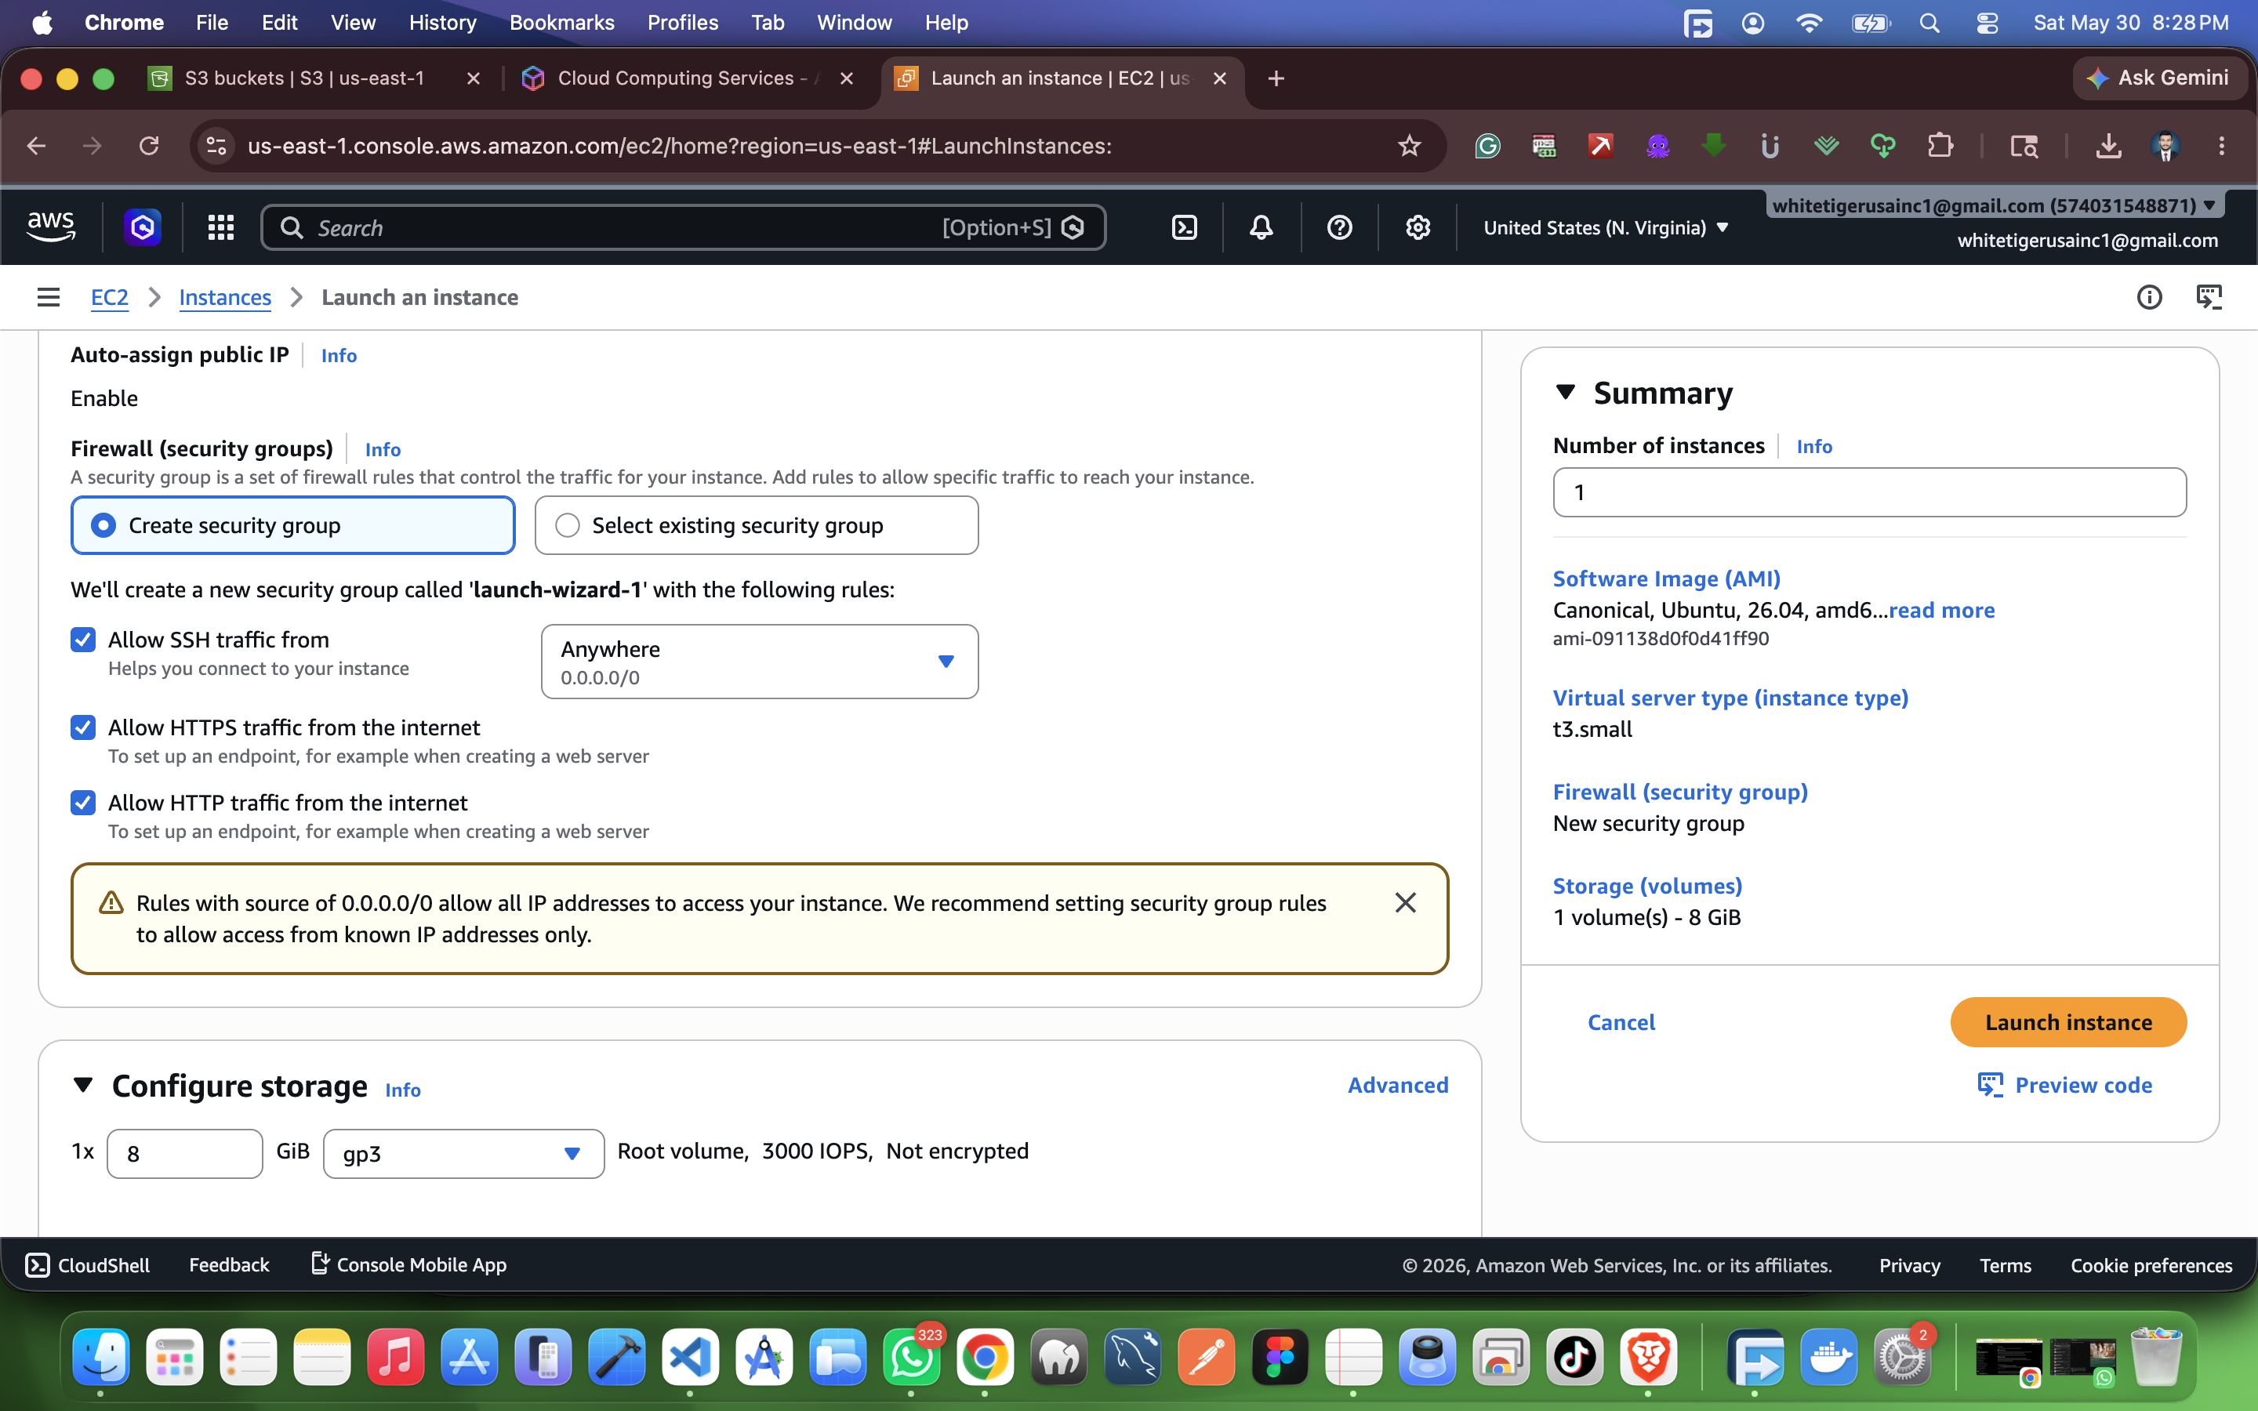Open the Grammarly extension icon
This screenshot has height=1411, width=2258.
click(1487, 146)
